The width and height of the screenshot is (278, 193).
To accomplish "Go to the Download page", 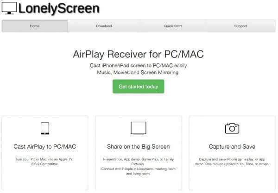I will pos(104,26).
